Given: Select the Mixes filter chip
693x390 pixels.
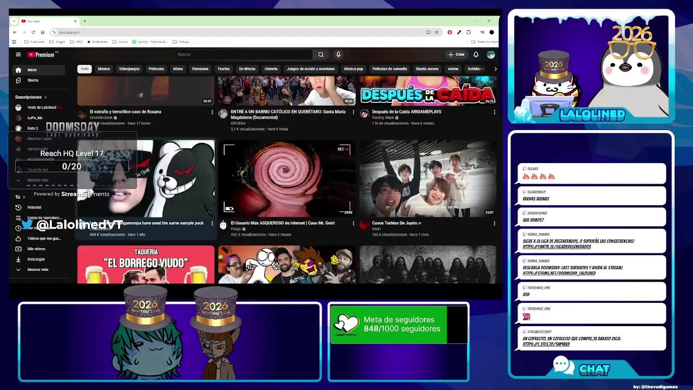Looking at the screenshot, I should (178, 69).
